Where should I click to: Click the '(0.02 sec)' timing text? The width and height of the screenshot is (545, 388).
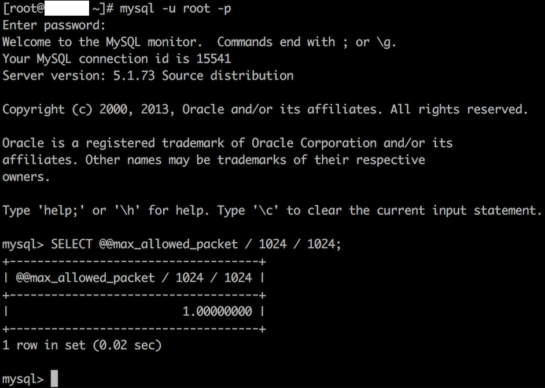[x=127, y=345]
